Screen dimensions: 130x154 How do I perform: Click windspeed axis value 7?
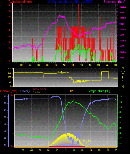coord(10,18)
